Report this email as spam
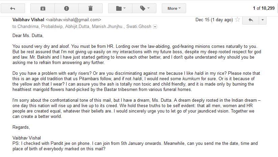This screenshot has width=278, height=157. 67,8
